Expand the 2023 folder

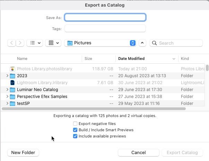point(7,76)
